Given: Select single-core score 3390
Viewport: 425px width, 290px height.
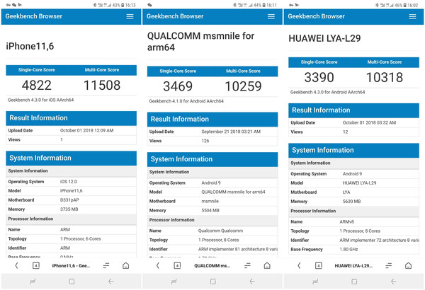Looking at the screenshot, I should (x=319, y=77).
